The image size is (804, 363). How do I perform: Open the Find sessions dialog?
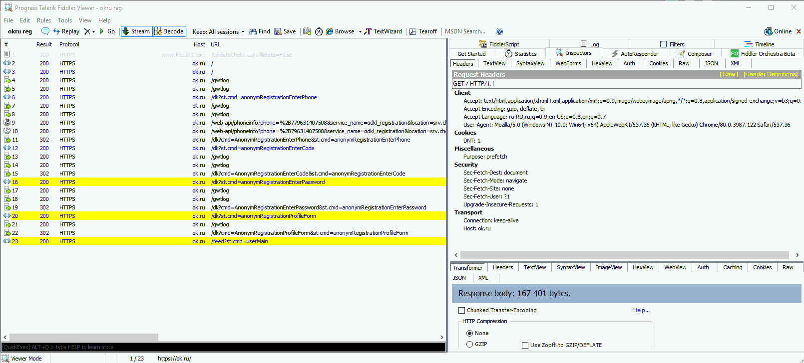coord(260,31)
